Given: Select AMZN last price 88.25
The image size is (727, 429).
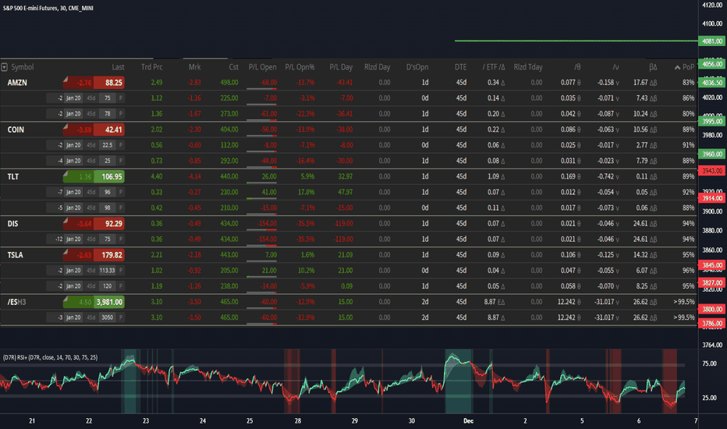Looking at the screenshot, I should 109,83.
